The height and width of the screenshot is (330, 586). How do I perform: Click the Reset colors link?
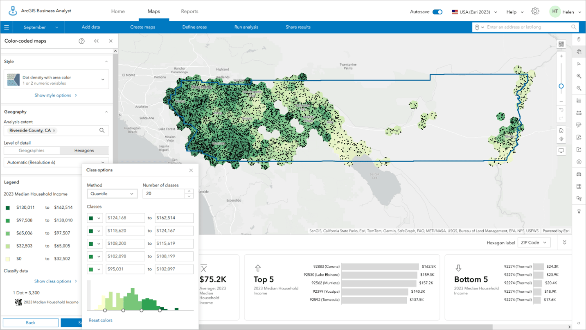(100, 320)
